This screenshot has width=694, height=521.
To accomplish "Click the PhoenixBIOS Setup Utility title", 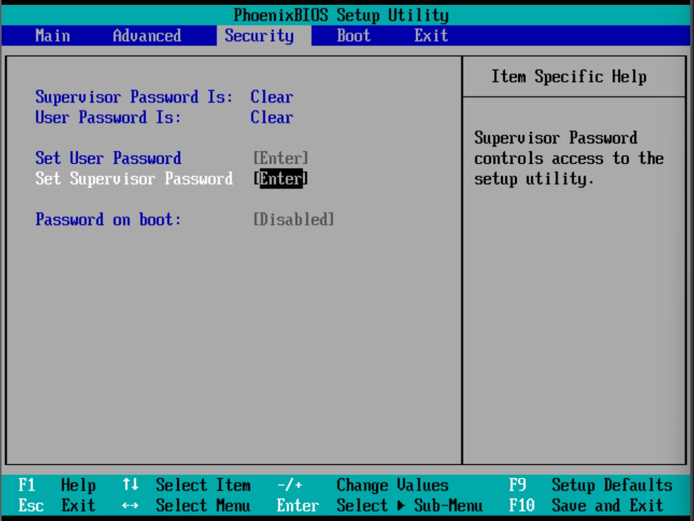I will [x=341, y=15].
